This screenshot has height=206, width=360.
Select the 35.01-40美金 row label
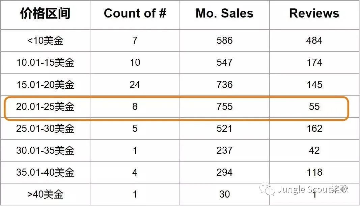[x=45, y=172]
